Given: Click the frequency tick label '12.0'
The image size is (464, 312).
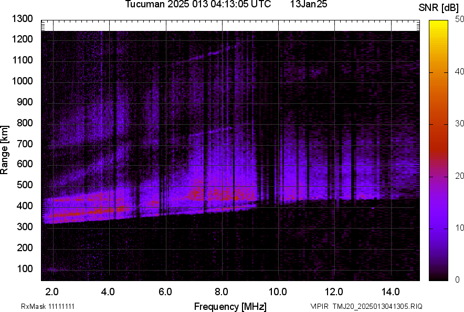Looking at the screenshot, I should [x=334, y=292].
